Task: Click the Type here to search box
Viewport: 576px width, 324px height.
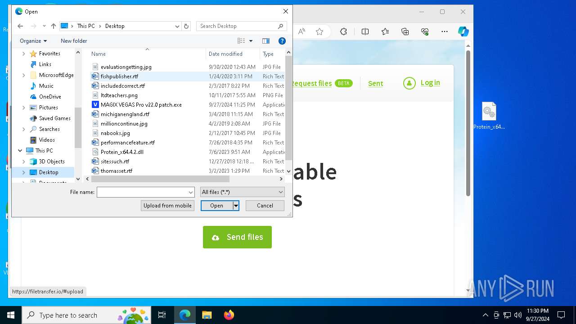Action: pos(85,315)
